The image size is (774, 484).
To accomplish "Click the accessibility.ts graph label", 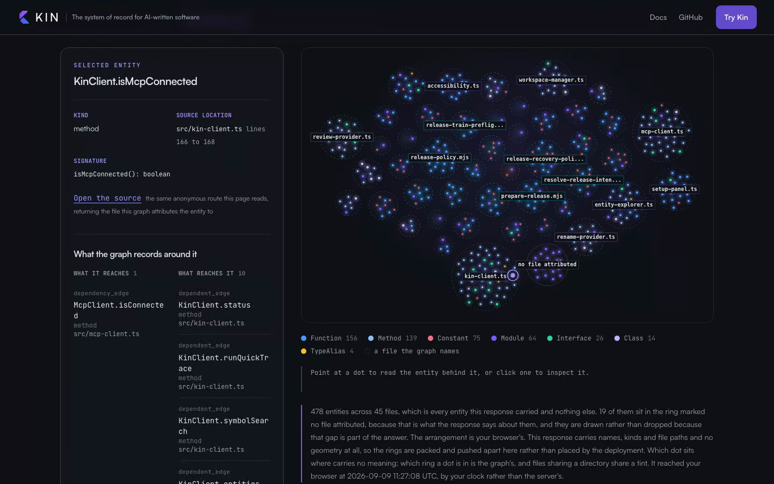I will [453, 86].
